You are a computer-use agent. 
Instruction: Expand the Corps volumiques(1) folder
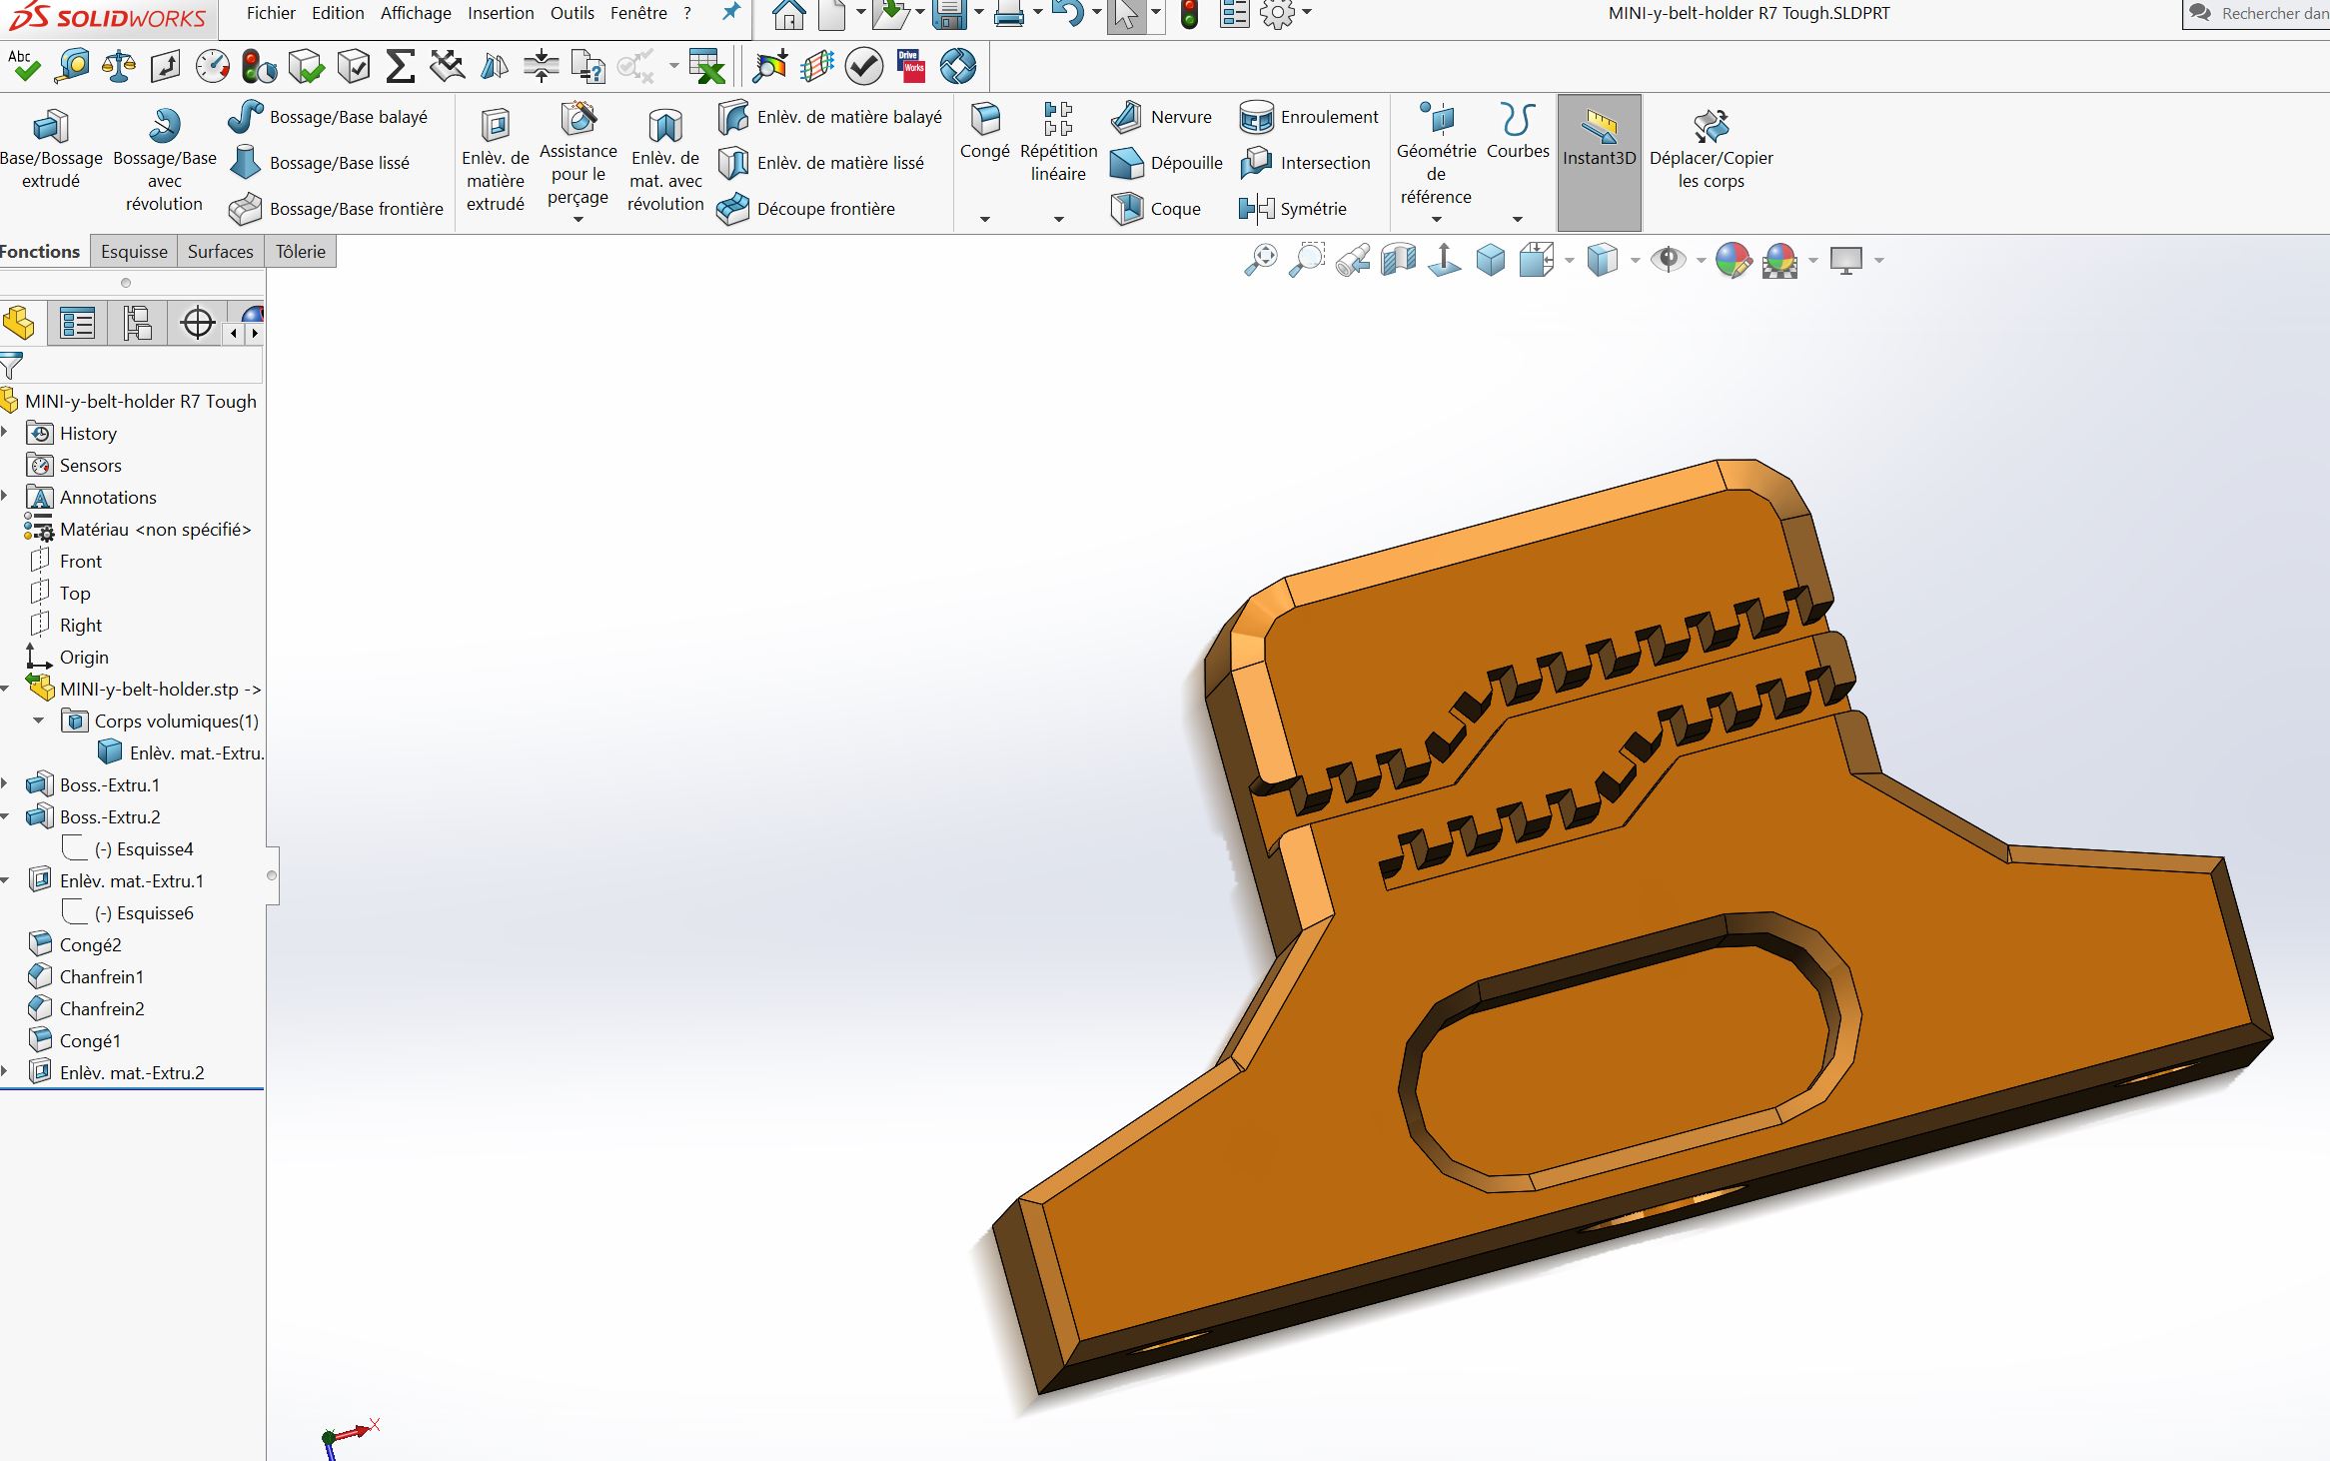[38, 721]
